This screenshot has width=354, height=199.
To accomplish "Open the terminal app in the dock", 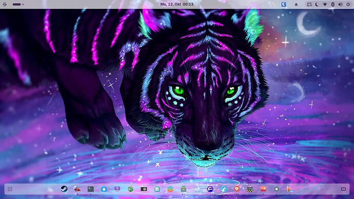I will [91, 189].
